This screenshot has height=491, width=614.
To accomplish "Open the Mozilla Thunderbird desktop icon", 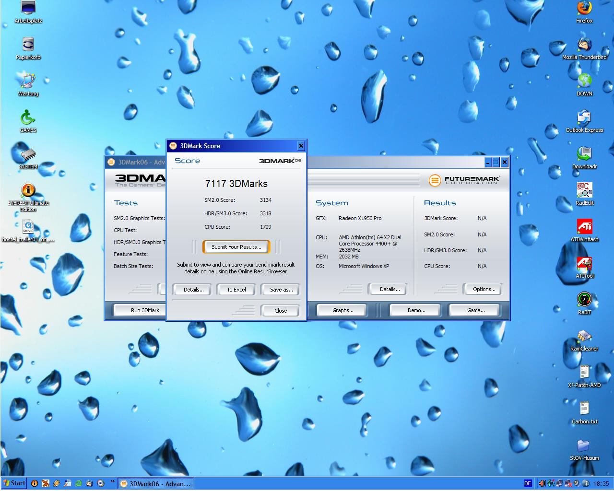I will (584, 48).
